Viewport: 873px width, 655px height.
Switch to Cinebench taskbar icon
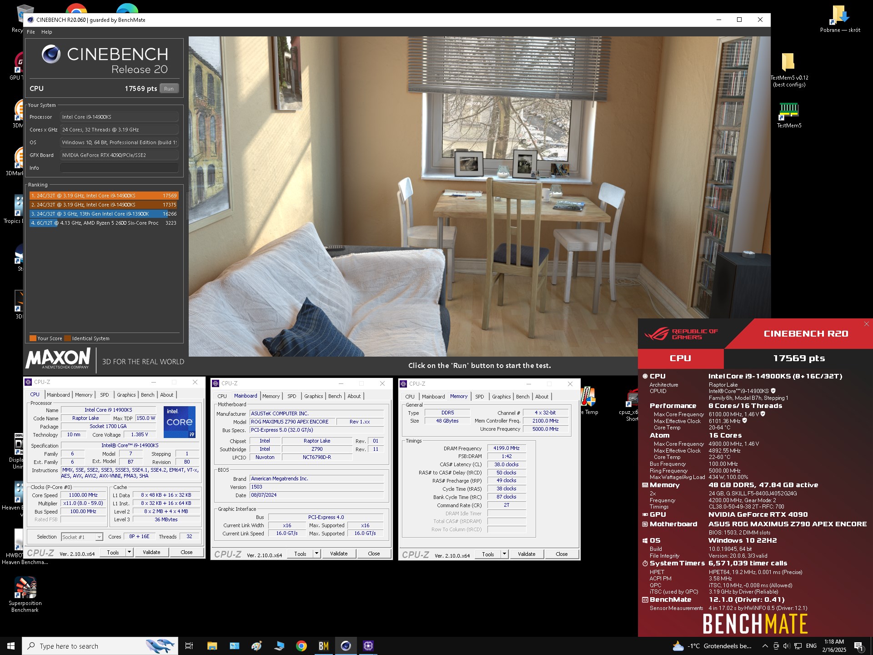click(x=346, y=646)
